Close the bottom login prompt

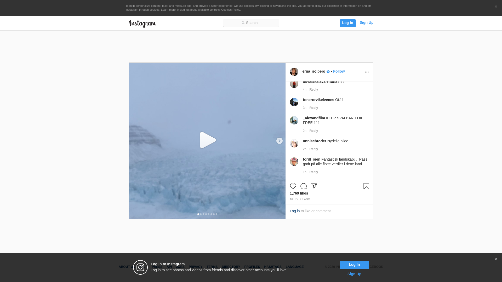click(x=496, y=259)
